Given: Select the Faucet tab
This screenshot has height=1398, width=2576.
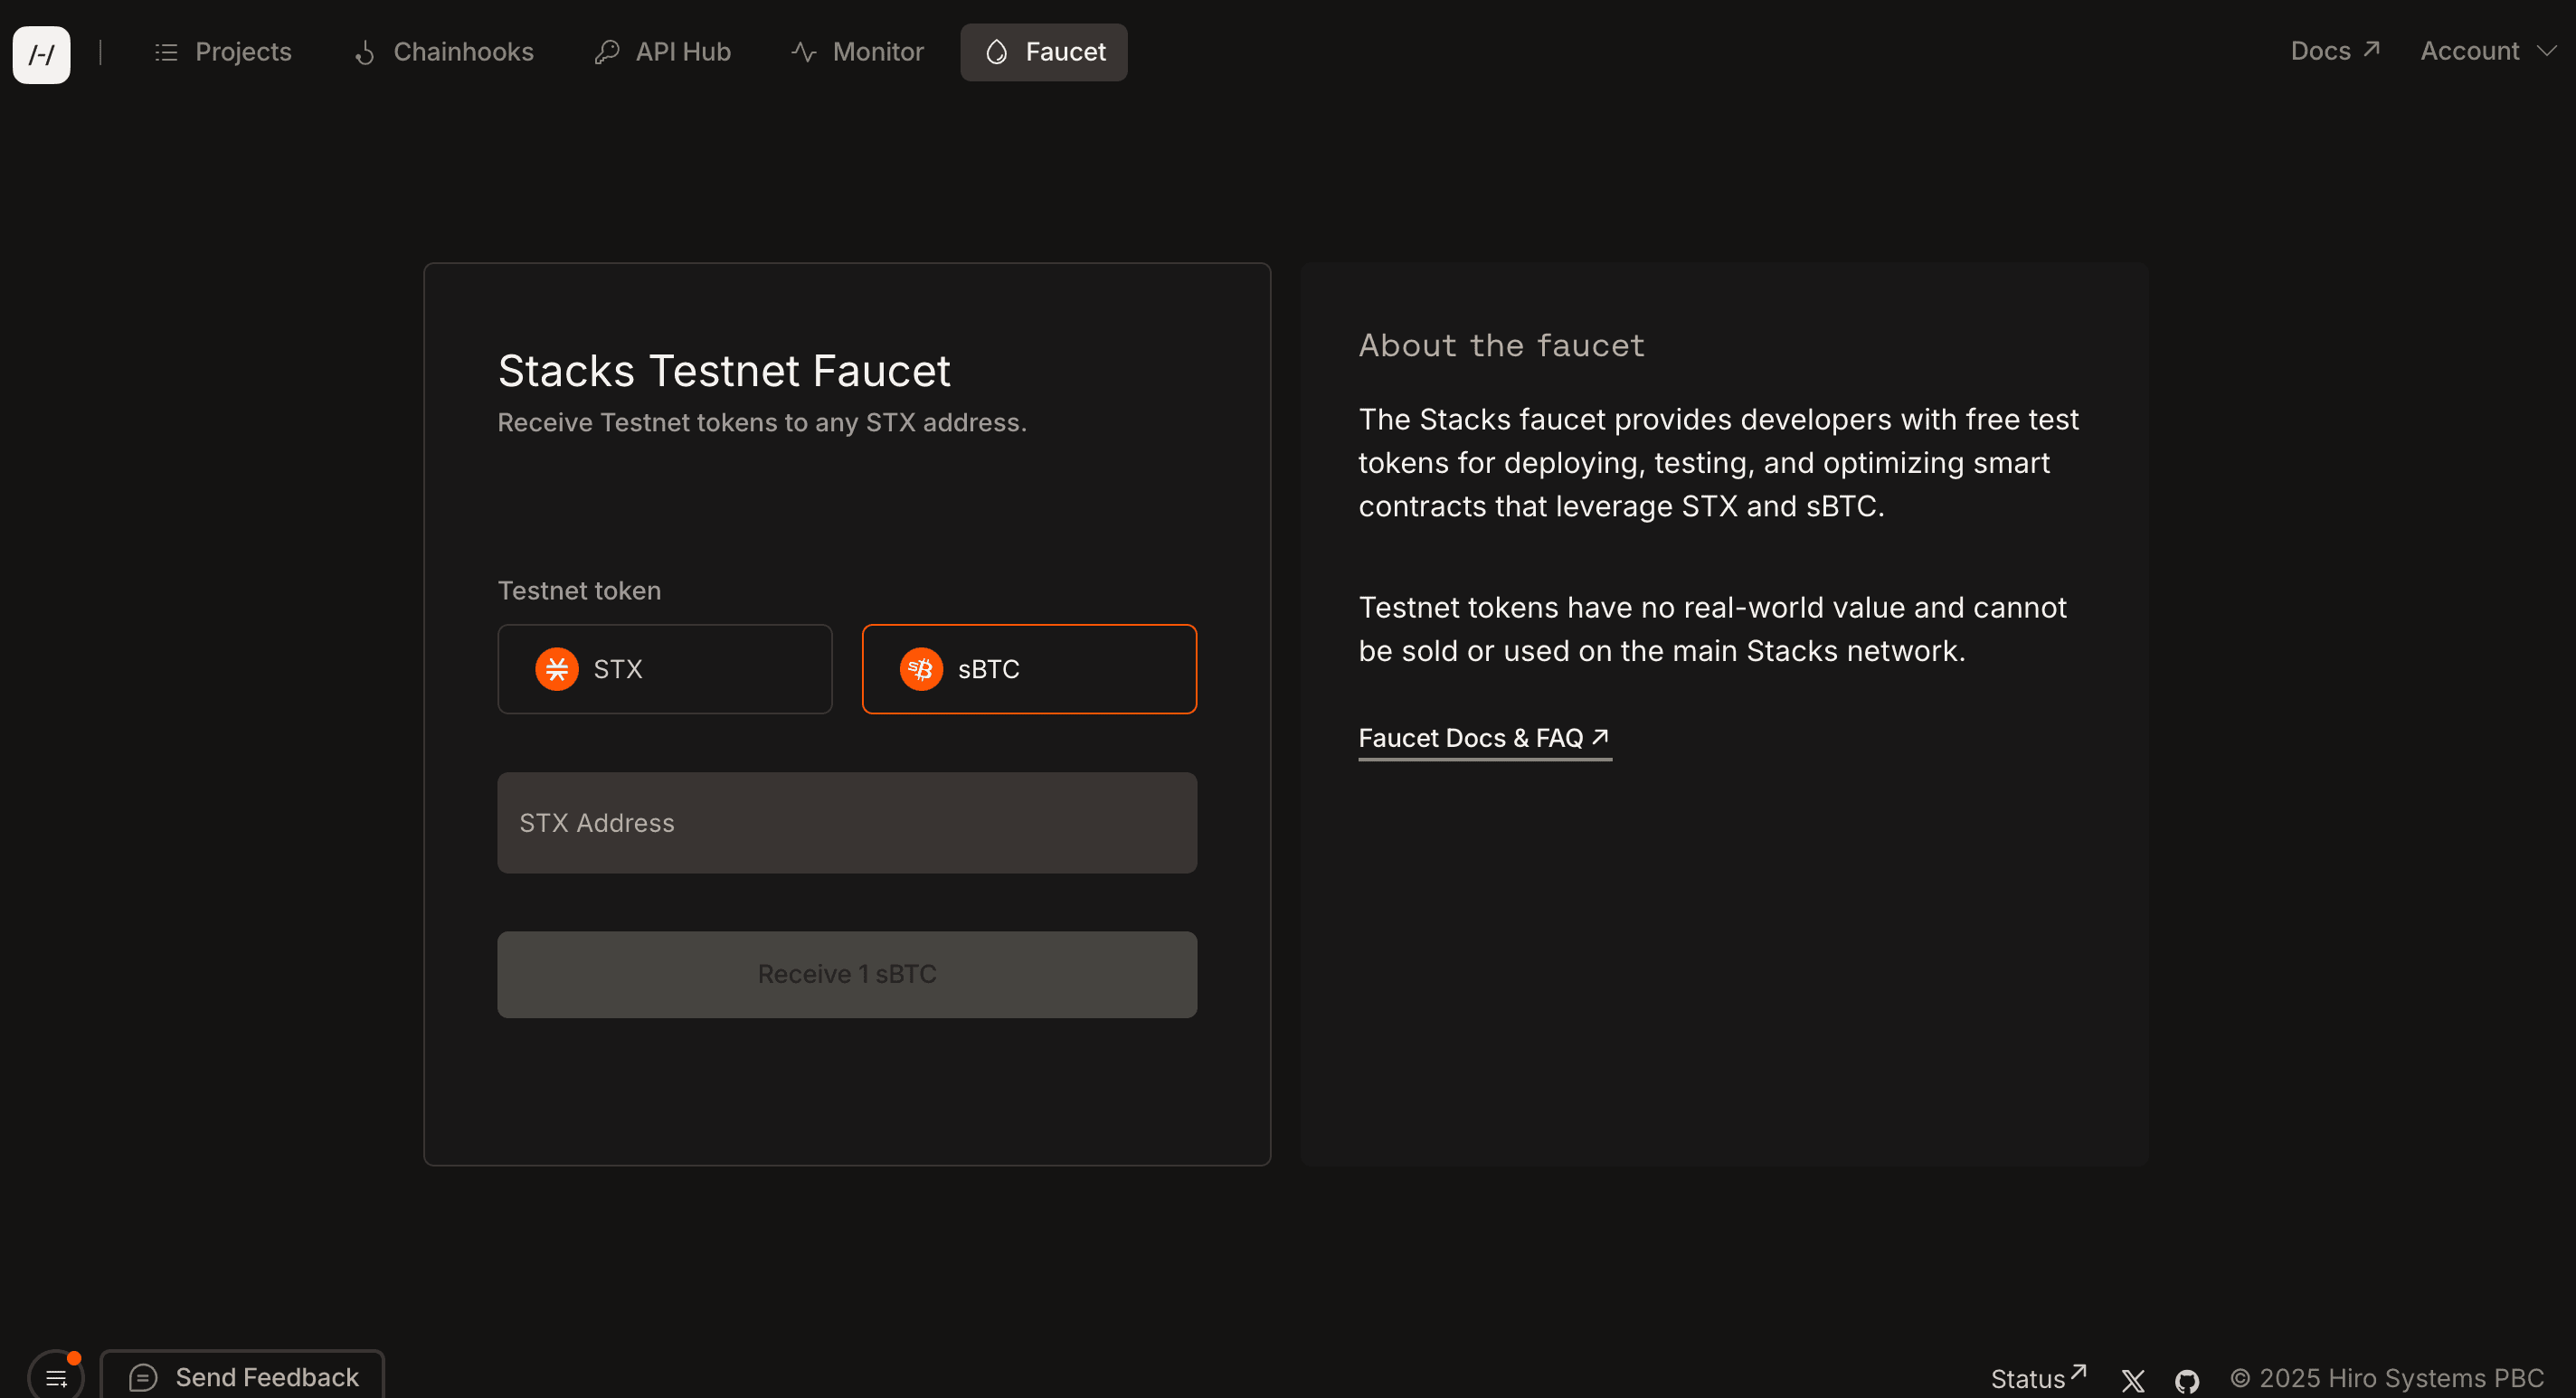Looking at the screenshot, I should (1044, 52).
